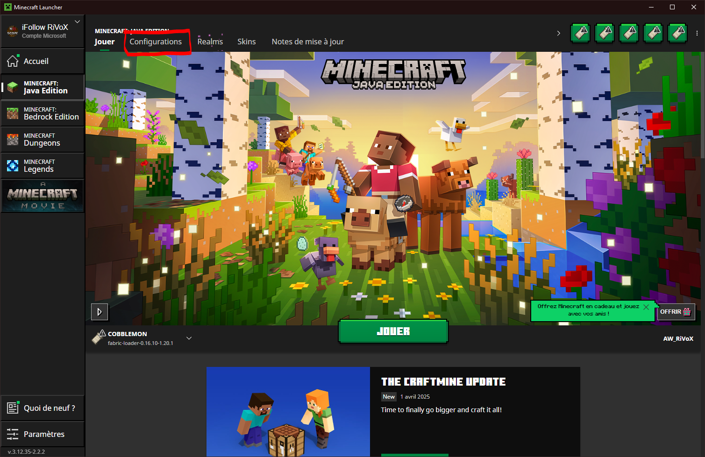Launch first quick-play installation icon

pyautogui.click(x=581, y=33)
